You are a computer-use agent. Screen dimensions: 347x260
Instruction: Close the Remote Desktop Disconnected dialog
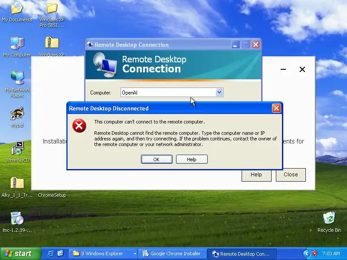click(x=276, y=108)
